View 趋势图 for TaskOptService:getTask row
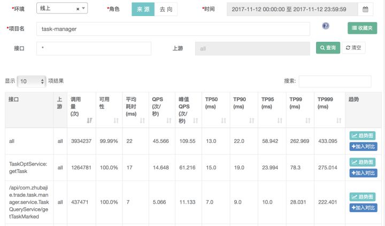385x226 pixels. click(x=363, y=162)
